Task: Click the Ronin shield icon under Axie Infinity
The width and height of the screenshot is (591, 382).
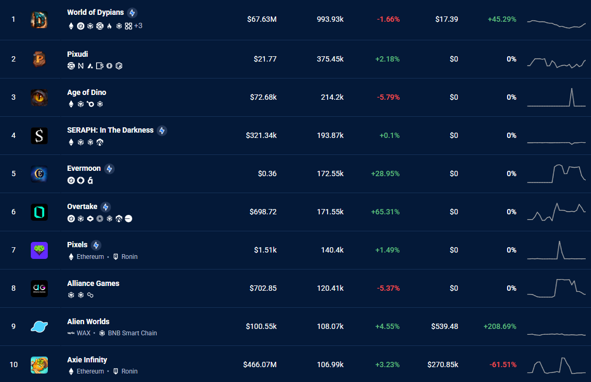Action: tap(116, 371)
